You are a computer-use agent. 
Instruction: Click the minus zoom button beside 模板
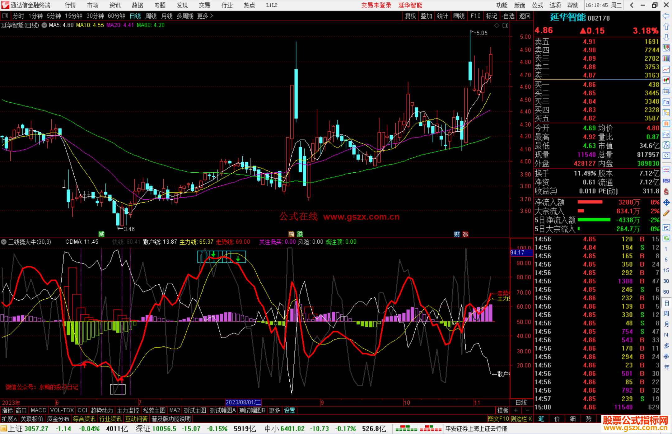pyautogui.click(x=527, y=410)
